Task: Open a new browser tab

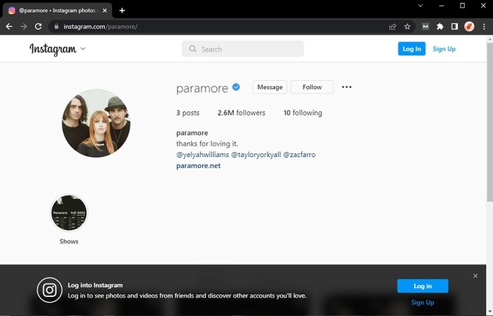Action: (122, 11)
